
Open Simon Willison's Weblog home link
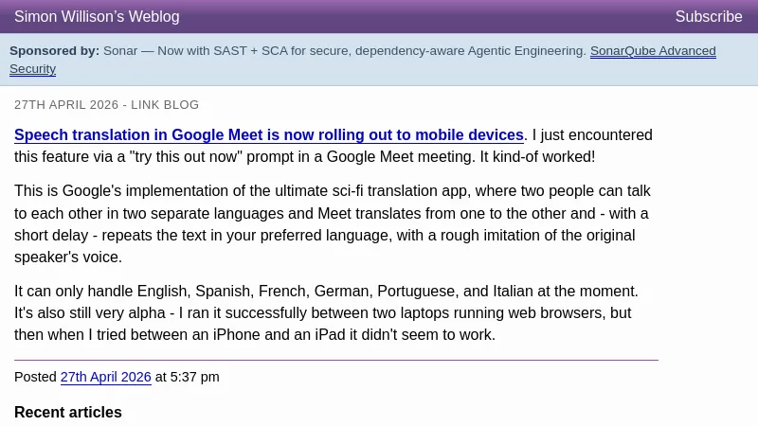tap(97, 17)
